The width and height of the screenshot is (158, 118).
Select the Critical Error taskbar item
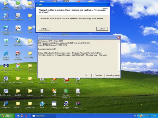pyautogui.click(x=43, y=116)
